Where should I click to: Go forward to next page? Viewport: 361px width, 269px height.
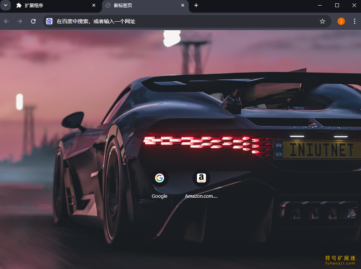[x=20, y=21]
